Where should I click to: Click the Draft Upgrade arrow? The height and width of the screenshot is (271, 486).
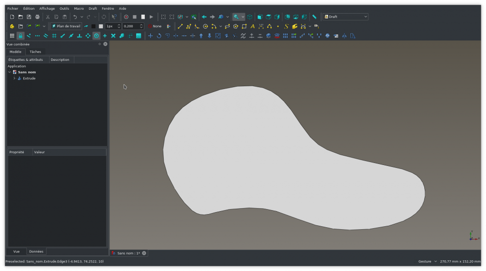coord(201,36)
